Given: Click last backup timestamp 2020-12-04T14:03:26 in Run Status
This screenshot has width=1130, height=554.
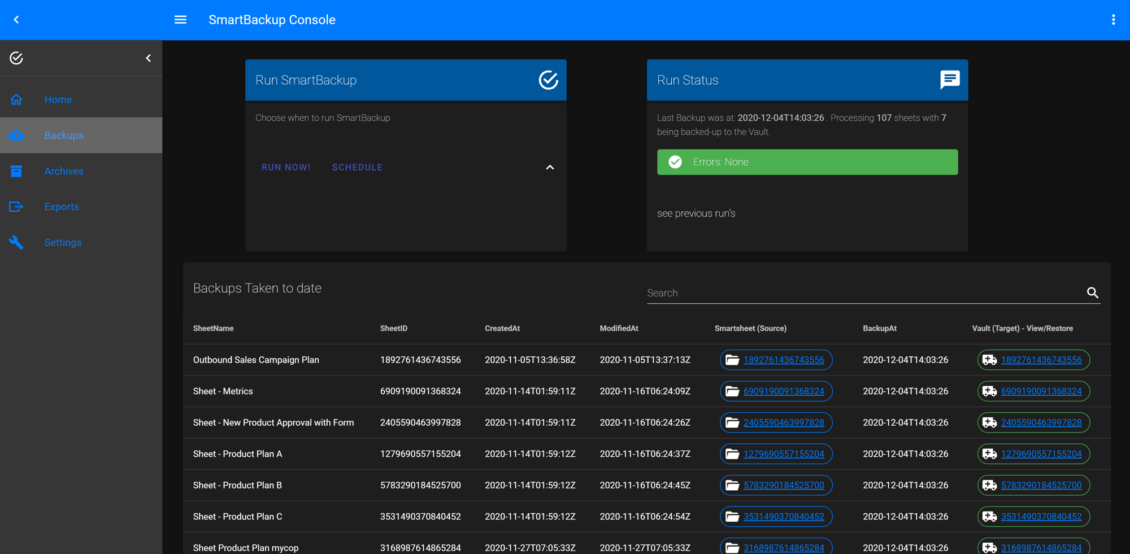Looking at the screenshot, I should point(780,118).
